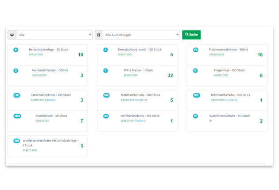Select Fingerlinge - 100 Stück title
Viewport: 279px width, 190px height.
point(229,70)
